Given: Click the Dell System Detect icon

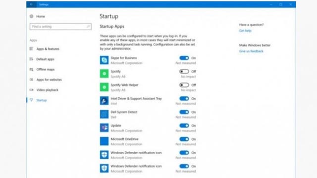Looking at the screenshot, I should [x=104, y=114].
